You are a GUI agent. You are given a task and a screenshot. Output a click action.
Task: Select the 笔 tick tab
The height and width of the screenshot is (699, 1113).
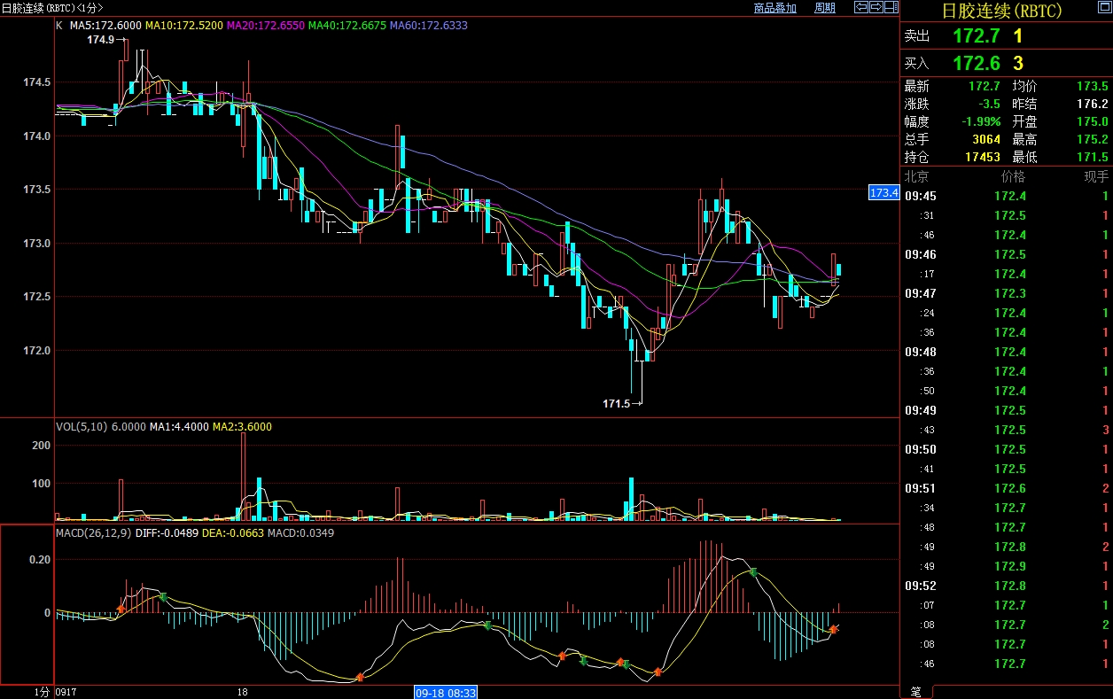click(x=915, y=691)
